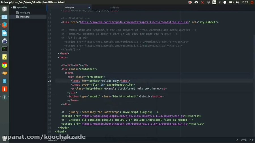This screenshot has width=255, height=143.
Task: Open the clock showing 13:29
Action: coord(245,2)
